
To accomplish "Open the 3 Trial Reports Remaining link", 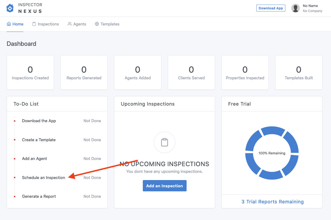I will (x=272, y=202).
